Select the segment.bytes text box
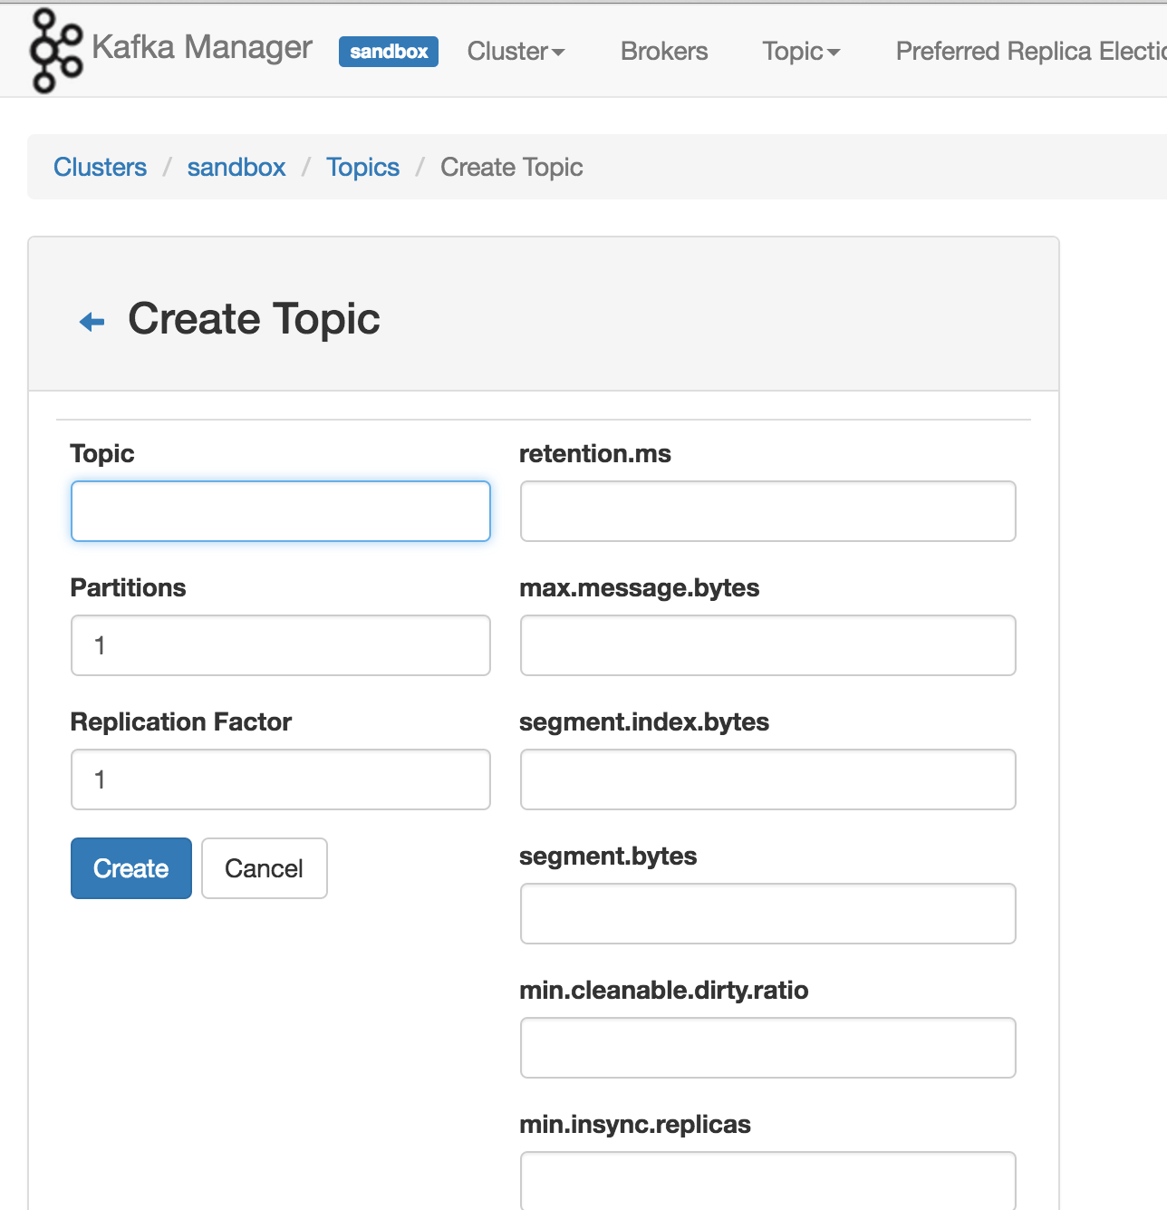 click(x=767, y=914)
